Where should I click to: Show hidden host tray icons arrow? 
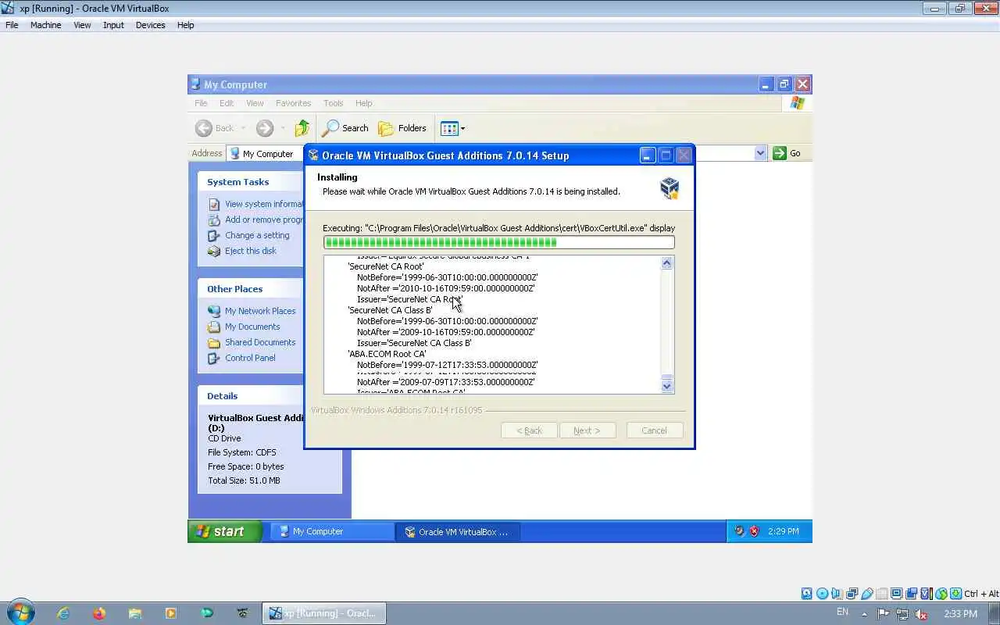coord(864,614)
